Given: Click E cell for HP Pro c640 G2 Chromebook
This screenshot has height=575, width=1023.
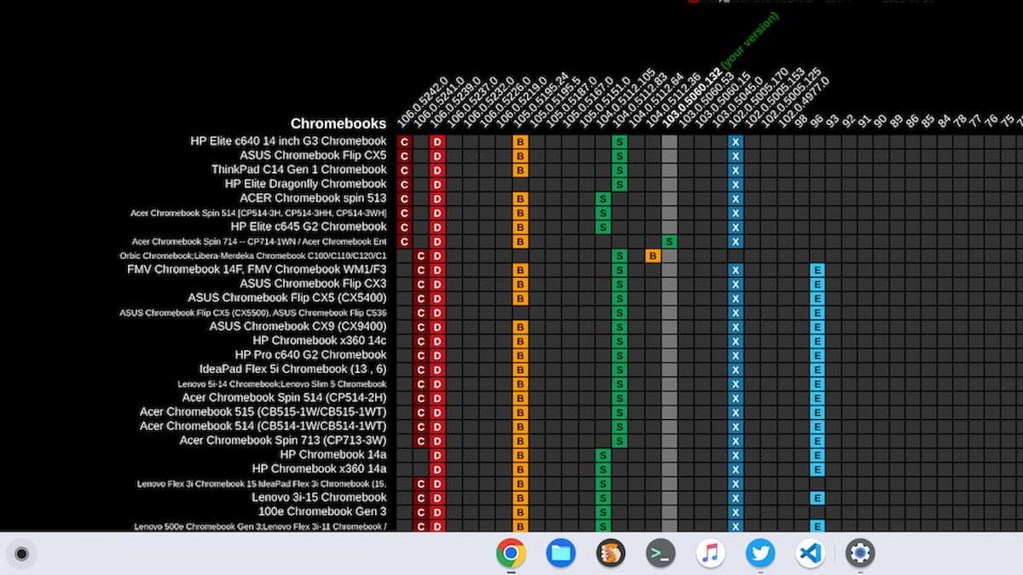Looking at the screenshot, I should [818, 355].
